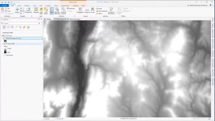This screenshot has height=121, width=215.
Task: Click the Cut command
Action: click(x=7, y=8)
